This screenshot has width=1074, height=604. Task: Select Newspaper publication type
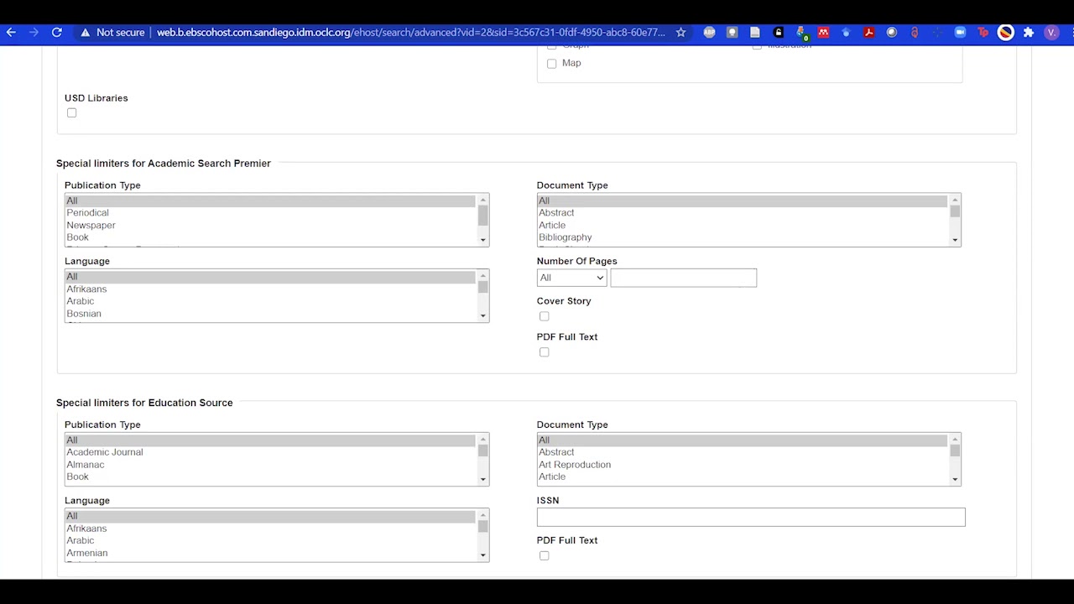(270, 225)
